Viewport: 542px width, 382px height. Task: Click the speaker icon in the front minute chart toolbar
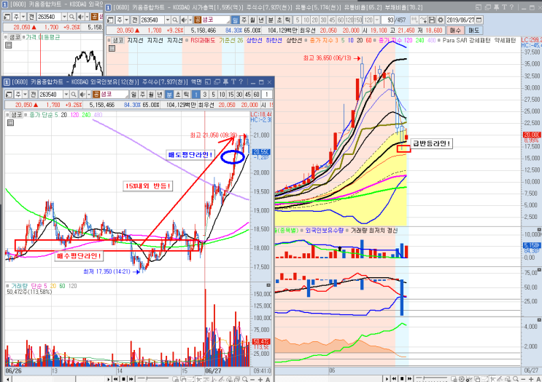[82, 95]
